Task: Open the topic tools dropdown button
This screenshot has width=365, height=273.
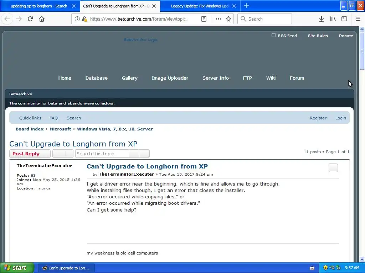Action: click(63, 154)
